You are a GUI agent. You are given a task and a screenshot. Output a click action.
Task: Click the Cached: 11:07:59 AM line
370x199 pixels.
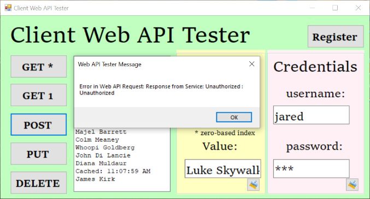tap(113, 171)
